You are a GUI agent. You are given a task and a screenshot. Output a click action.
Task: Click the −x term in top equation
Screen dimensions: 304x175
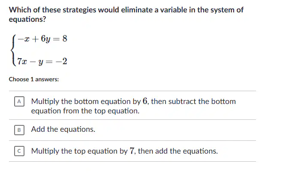[x=24, y=39]
